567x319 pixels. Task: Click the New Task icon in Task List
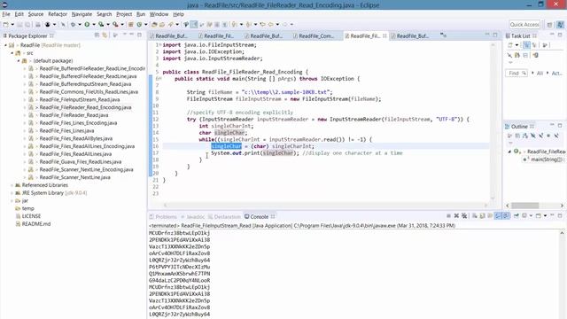(510, 45)
